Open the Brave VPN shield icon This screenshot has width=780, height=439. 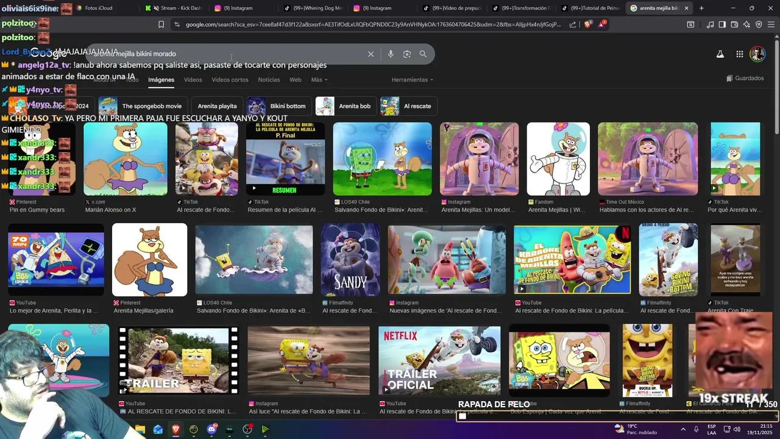tap(759, 24)
